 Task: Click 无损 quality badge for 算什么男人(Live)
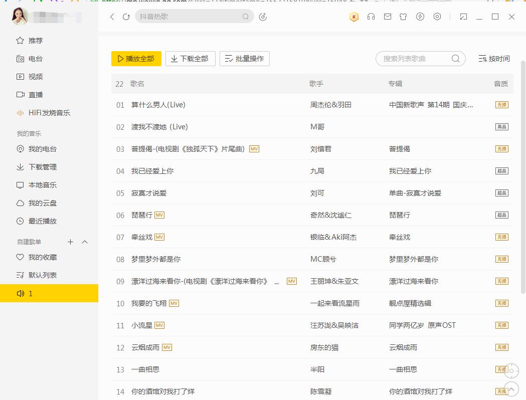click(x=502, y=105)
